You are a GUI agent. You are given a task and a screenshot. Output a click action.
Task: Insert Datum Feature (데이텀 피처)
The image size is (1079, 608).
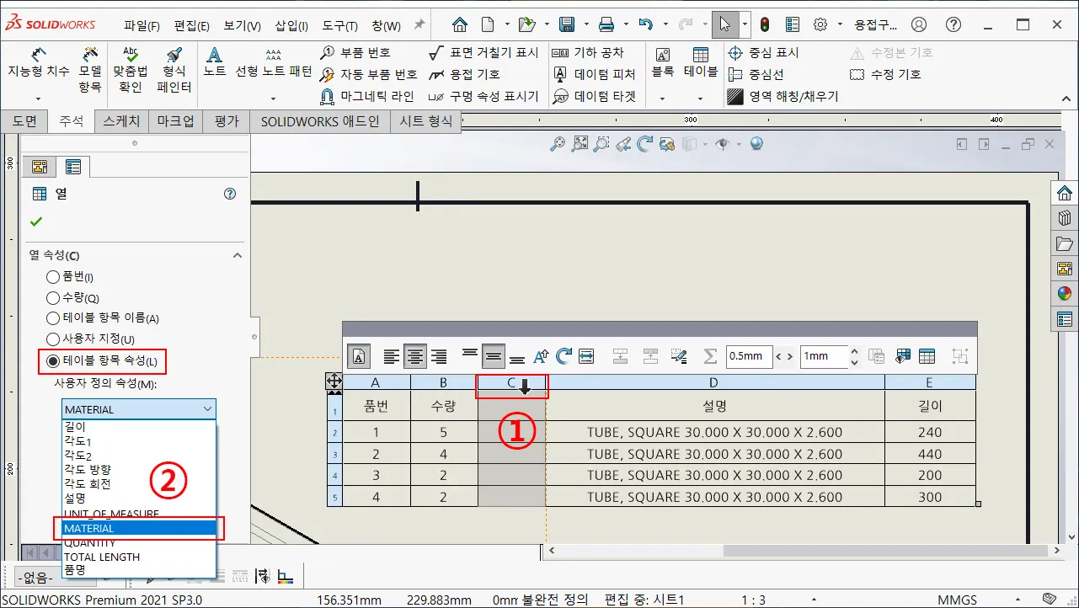point(594,74)
